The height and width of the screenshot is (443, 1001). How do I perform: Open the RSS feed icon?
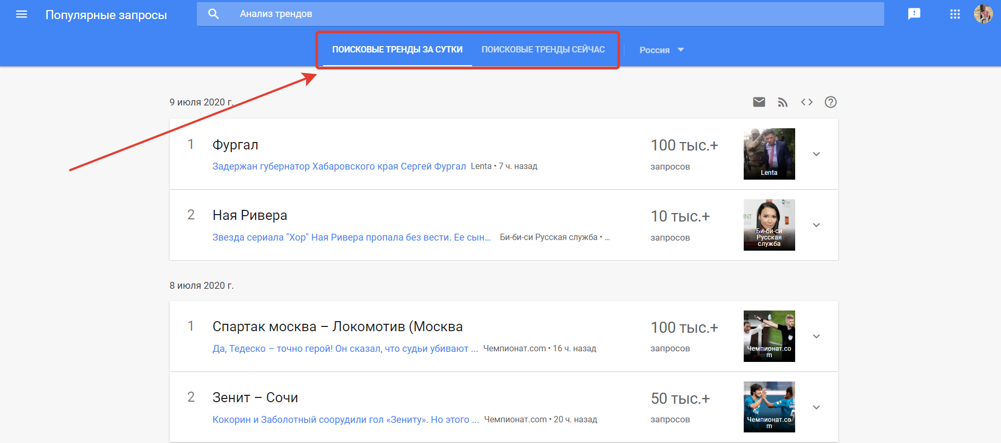pos(782,102)
